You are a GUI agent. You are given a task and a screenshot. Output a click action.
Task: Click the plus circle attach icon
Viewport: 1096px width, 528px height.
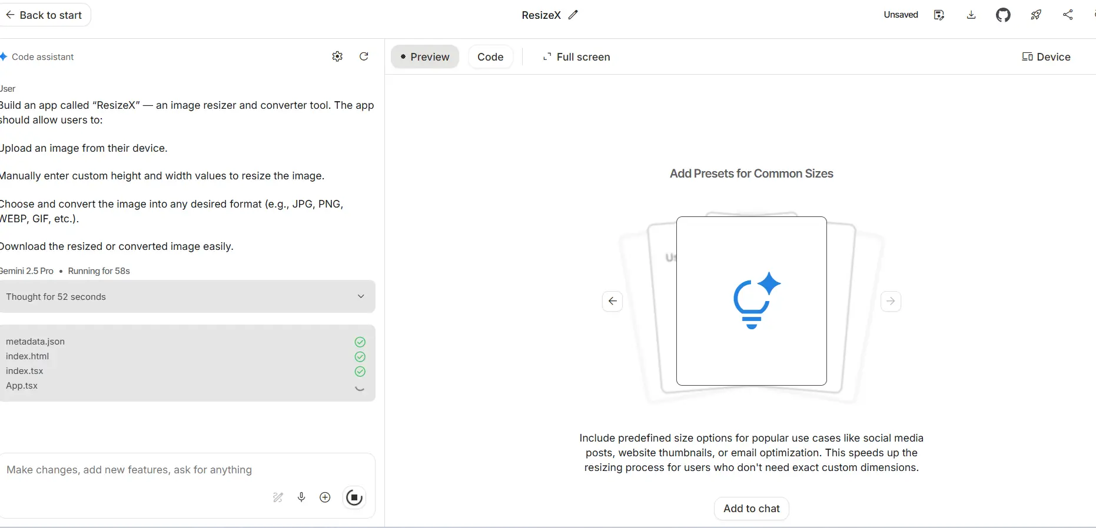click(325, 497)
